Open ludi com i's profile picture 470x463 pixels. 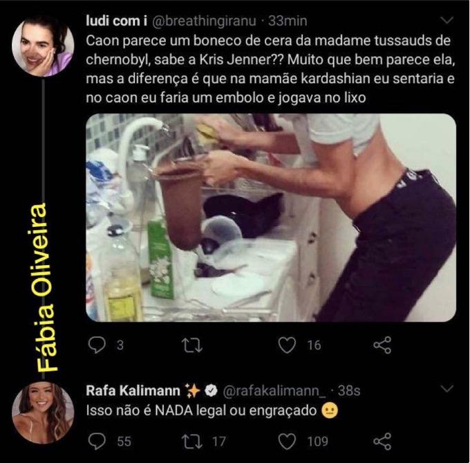[43, 46]
